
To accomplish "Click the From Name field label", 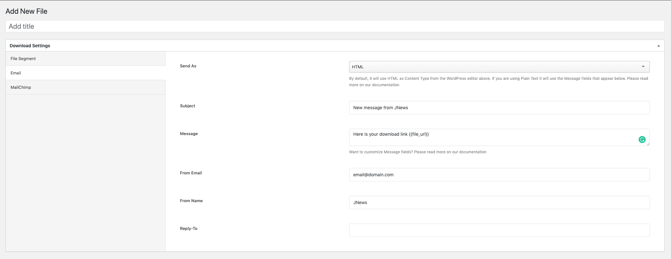I will (x=191, y=201).
